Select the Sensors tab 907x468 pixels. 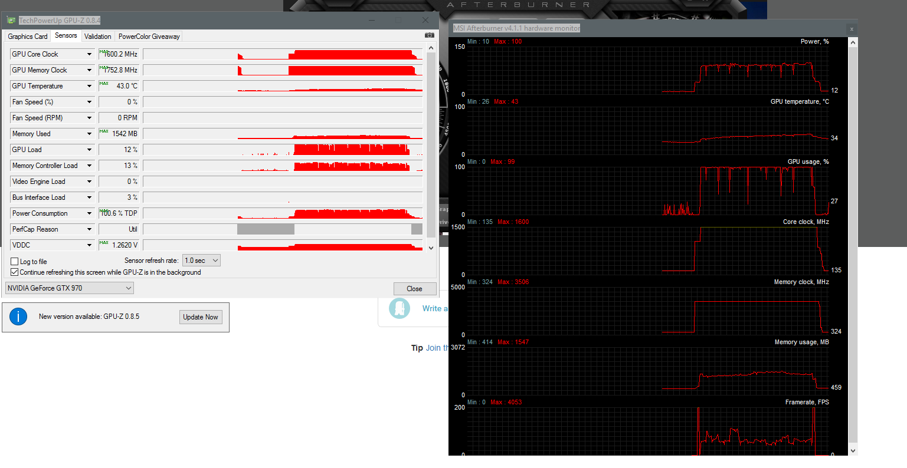click(x=66, y=35)
